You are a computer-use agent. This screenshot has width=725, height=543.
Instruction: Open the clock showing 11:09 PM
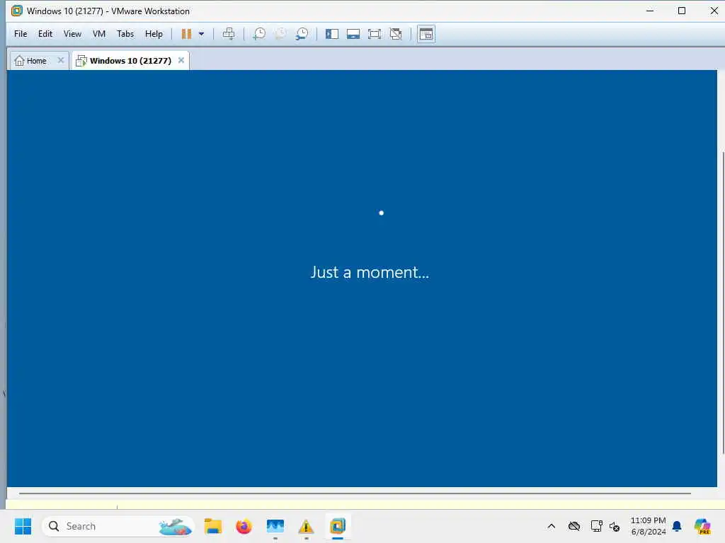click(x=649, y=526)
